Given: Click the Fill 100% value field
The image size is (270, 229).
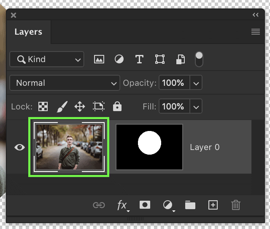Looking at the screenshot, I should coord(174,106).
